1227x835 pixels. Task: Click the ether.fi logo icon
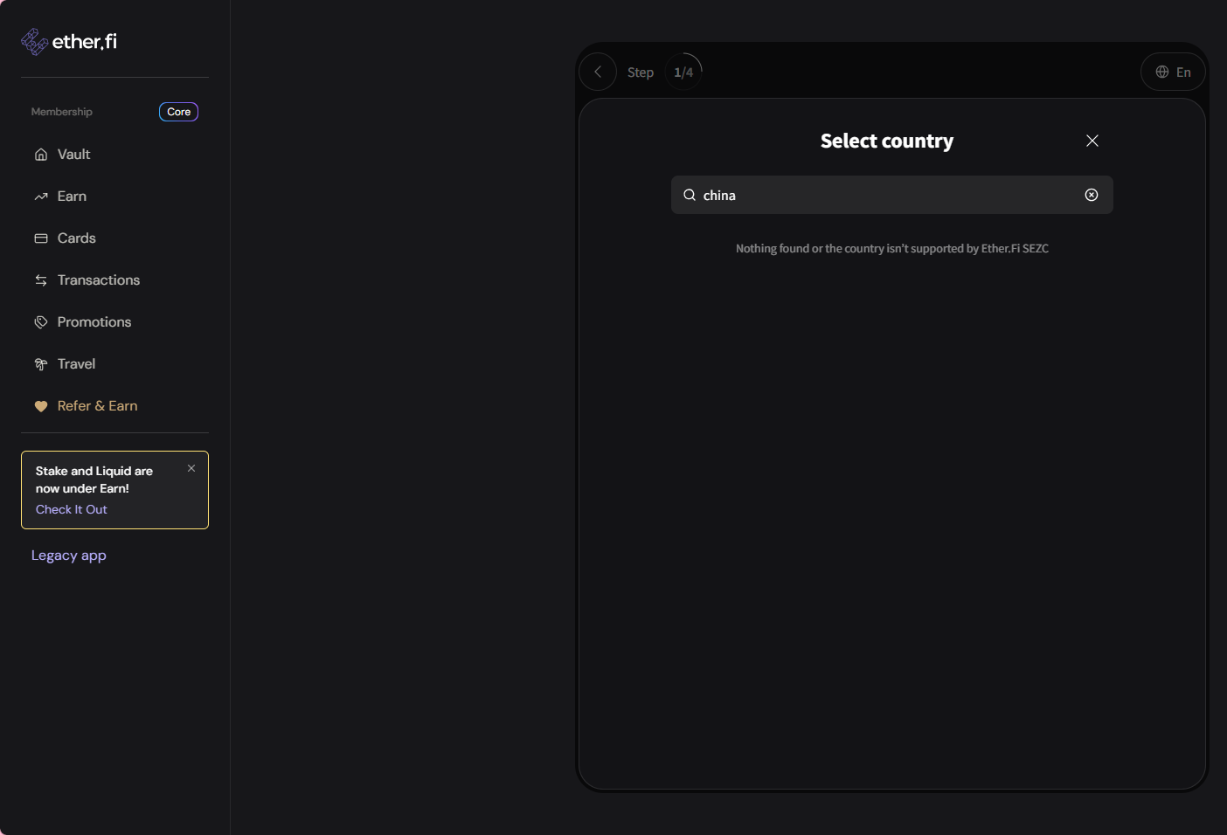(x=34, y=41)
